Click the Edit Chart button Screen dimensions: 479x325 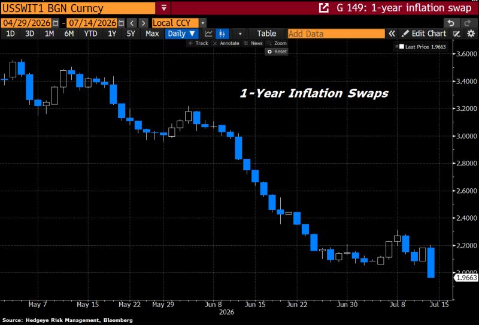pos(424,34)
